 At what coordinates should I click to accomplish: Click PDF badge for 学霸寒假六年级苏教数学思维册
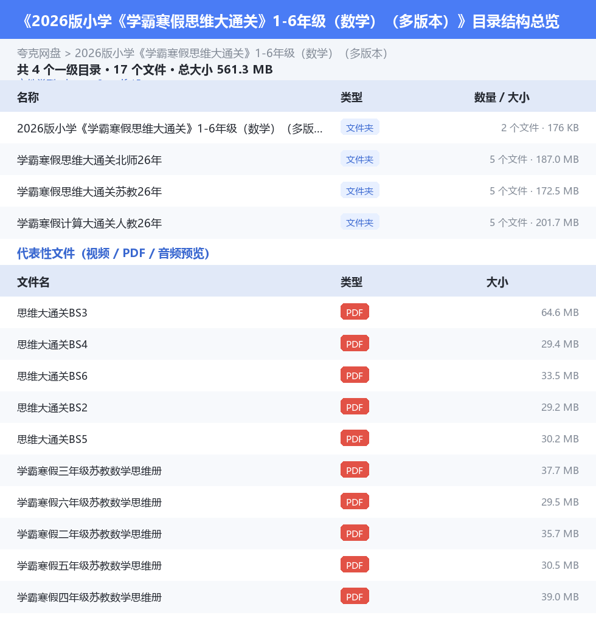pos(355,502)
